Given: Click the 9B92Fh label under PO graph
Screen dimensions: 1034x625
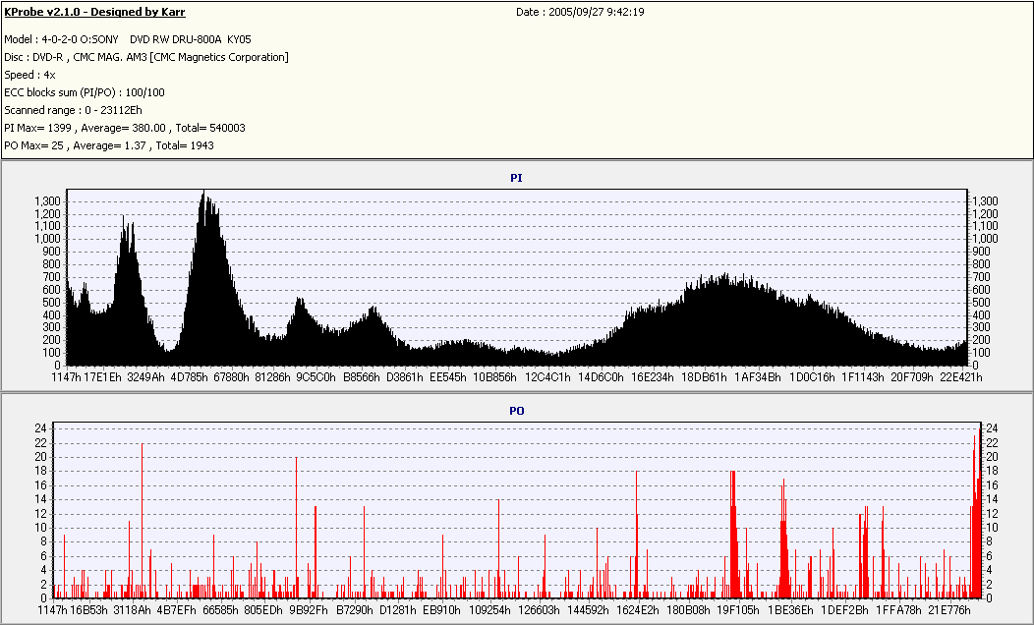Looking at the screenshot, I should coord(308,610).
